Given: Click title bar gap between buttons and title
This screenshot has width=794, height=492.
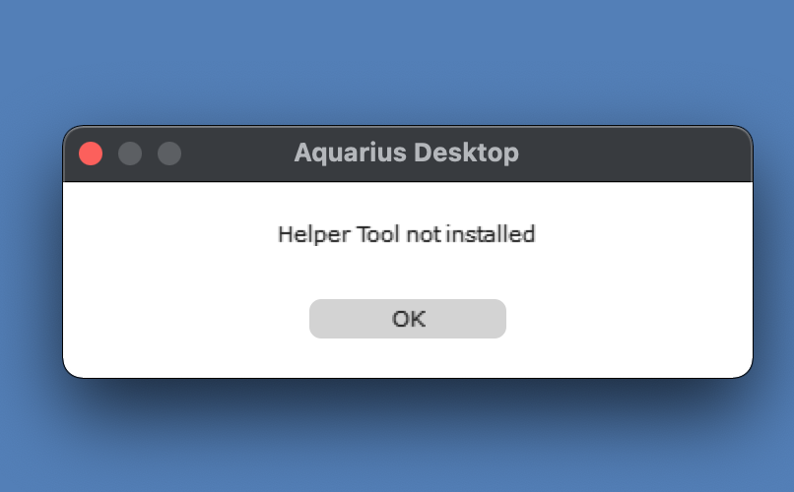Looking at the screenshot, I should [x=238, y=154].
